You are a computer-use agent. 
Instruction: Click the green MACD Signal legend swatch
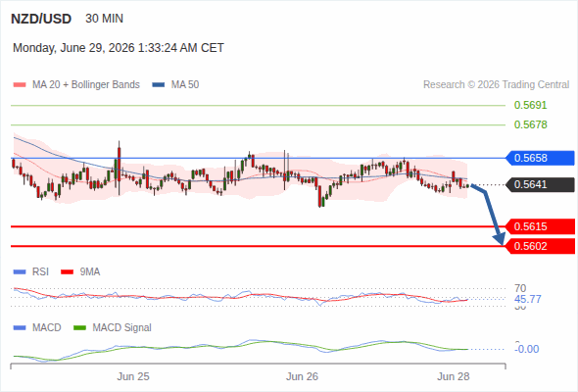pyautogui.click(x=79, y=328)
